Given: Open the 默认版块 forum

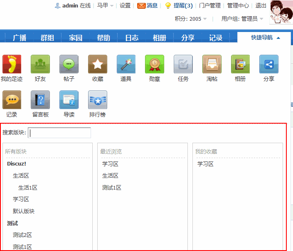Looking at the screenshot, I should point(24,211).
